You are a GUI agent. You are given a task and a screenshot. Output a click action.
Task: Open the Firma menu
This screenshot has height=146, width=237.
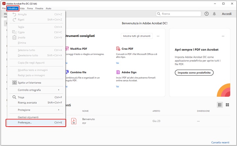pos(30,9)
